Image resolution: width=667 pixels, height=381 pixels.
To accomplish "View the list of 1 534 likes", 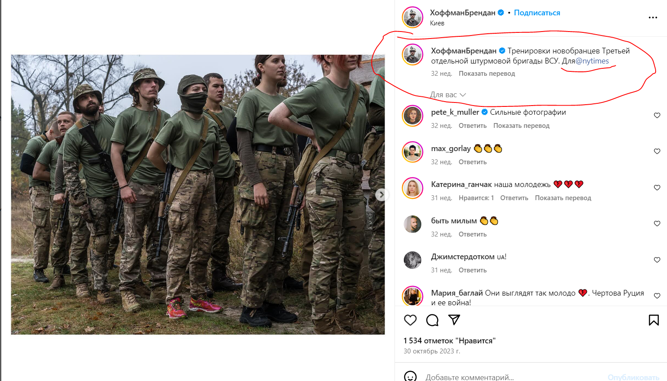I will pyautogui.click(x=449, y=340).
